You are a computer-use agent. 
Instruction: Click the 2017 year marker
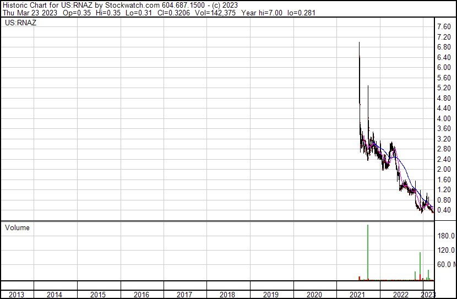pos(184,295)
